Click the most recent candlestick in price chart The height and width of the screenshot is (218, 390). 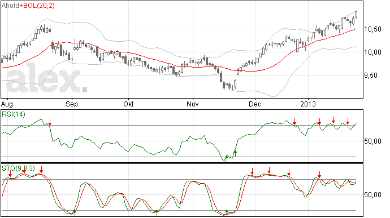click(x=356, y=15)
